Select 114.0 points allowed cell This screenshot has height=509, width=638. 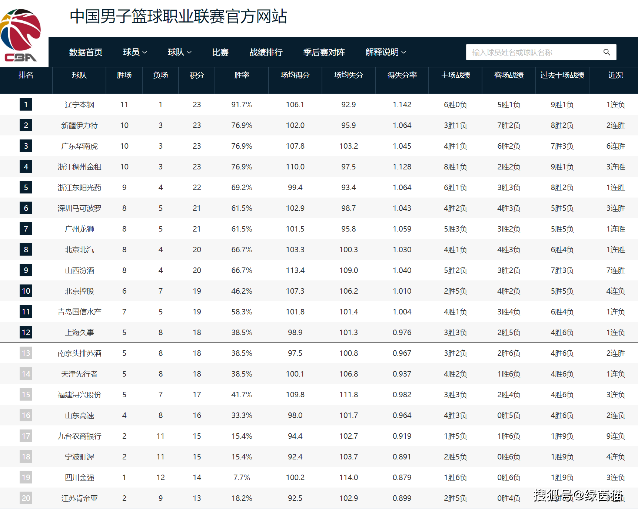348,478
